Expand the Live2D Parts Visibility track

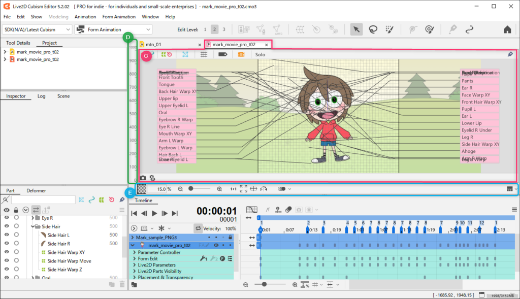click(x=134, y=271)
